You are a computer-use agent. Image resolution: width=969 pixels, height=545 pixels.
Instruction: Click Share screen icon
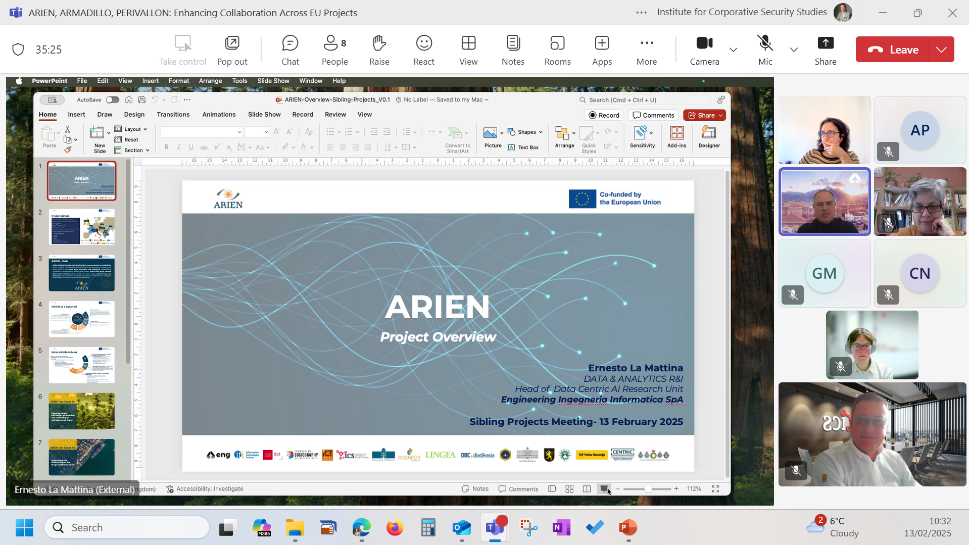pyautogui.click(x=825, y=49)
